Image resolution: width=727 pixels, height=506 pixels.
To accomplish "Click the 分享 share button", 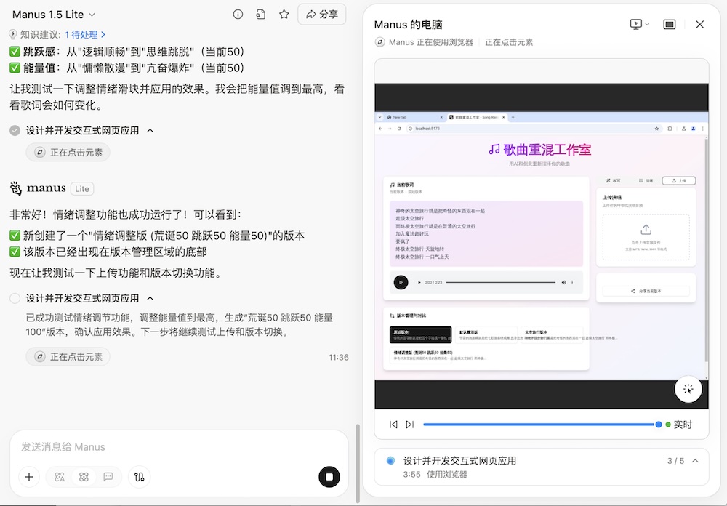I will pos(321,14).
